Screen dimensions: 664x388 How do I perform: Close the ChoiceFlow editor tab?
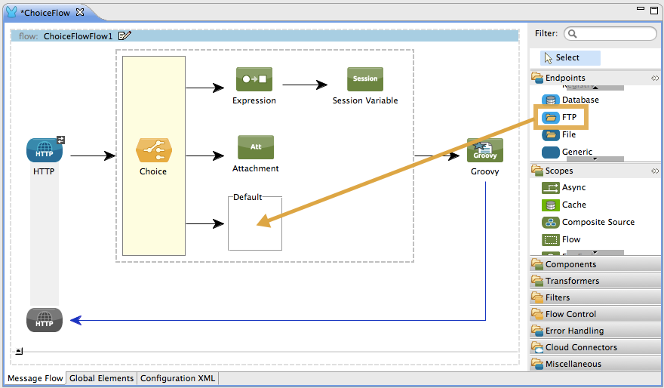point(80,12)
